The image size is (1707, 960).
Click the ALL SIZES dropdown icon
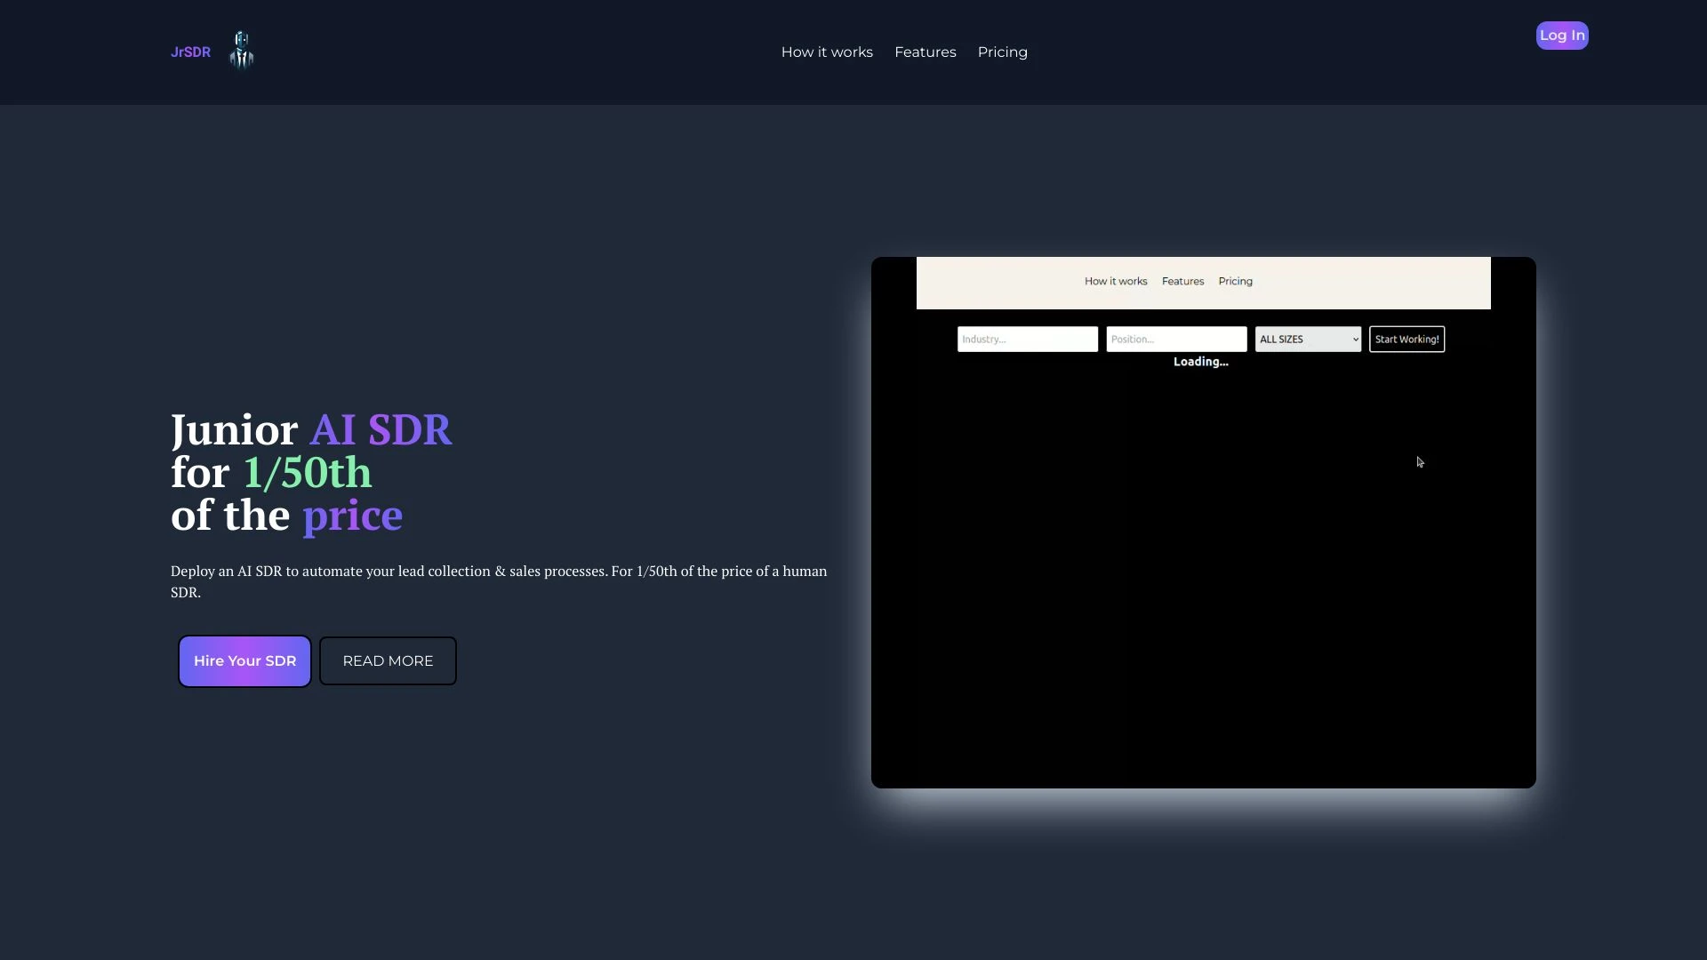[x=1354, y=339]
